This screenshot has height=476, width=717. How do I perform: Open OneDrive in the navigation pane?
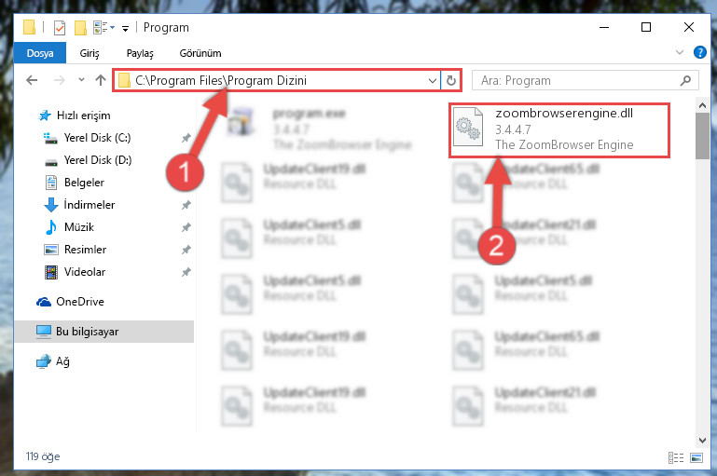pyautogui.click(x=79, y=302)
